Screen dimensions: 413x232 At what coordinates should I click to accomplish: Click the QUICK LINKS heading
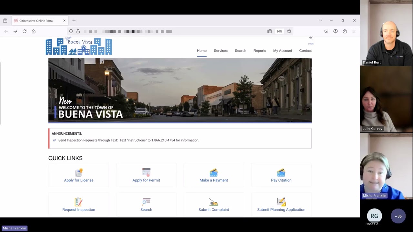(65, 158)
